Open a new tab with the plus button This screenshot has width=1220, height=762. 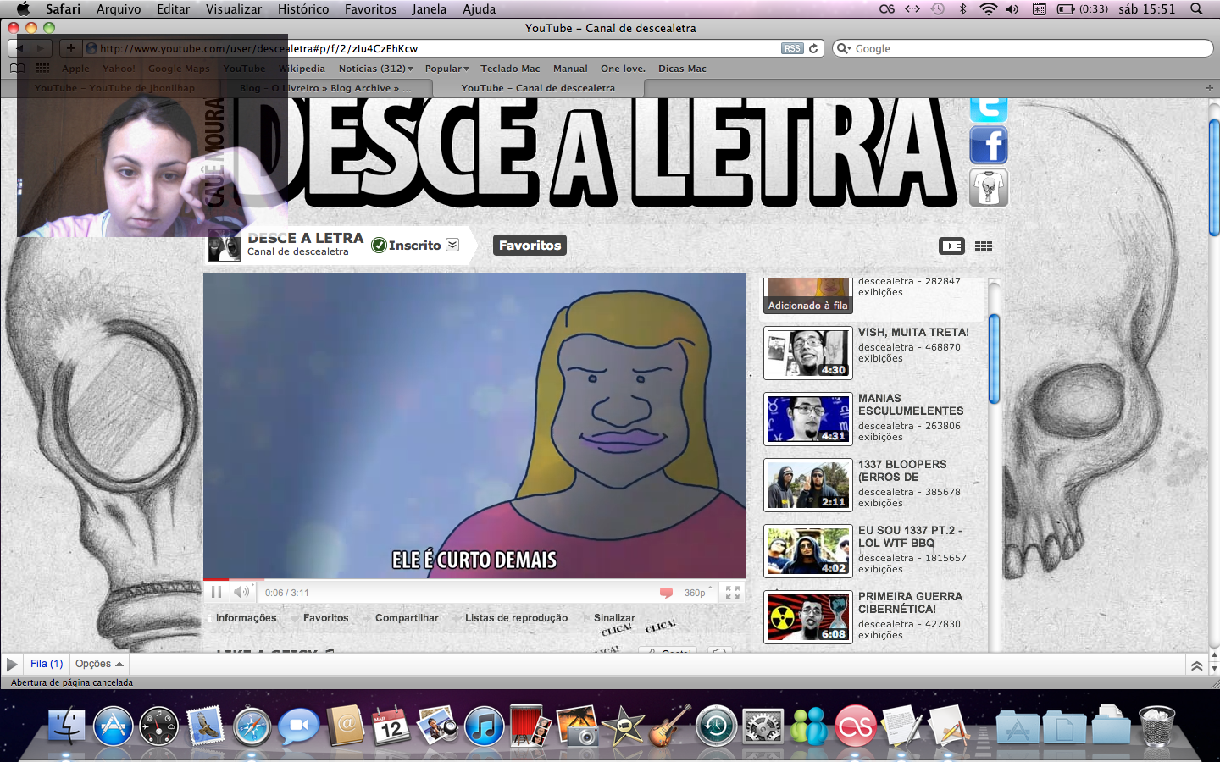pyautogui.click(x=1209, y=88)
